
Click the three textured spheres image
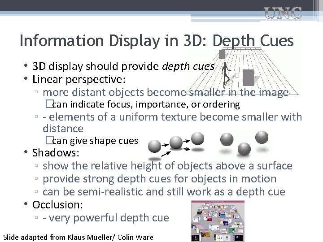coord(244,145)
